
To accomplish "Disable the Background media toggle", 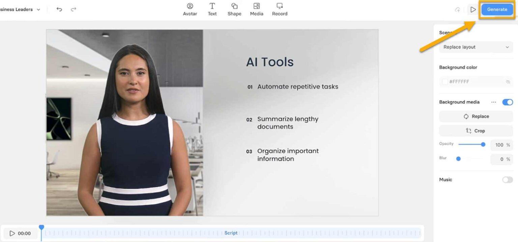I will pyautogui.click(x=507, y=102).
